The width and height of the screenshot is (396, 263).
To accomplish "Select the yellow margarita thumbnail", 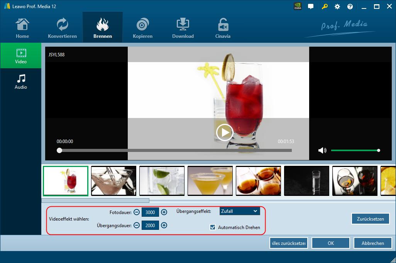I will 210,181.
